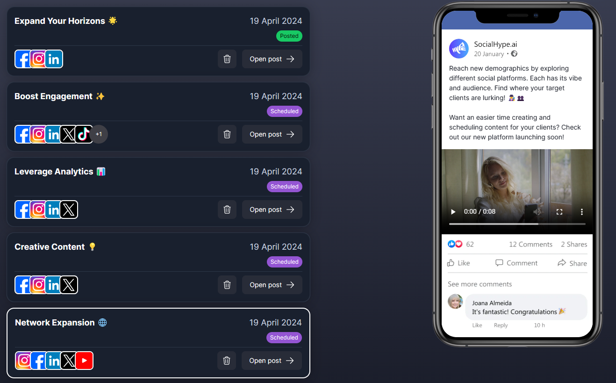Image resolution: width=616 pixels, height=383 pixels.
Task: Click trash icon for Leverage Analytics post
Action: point(227,210)
